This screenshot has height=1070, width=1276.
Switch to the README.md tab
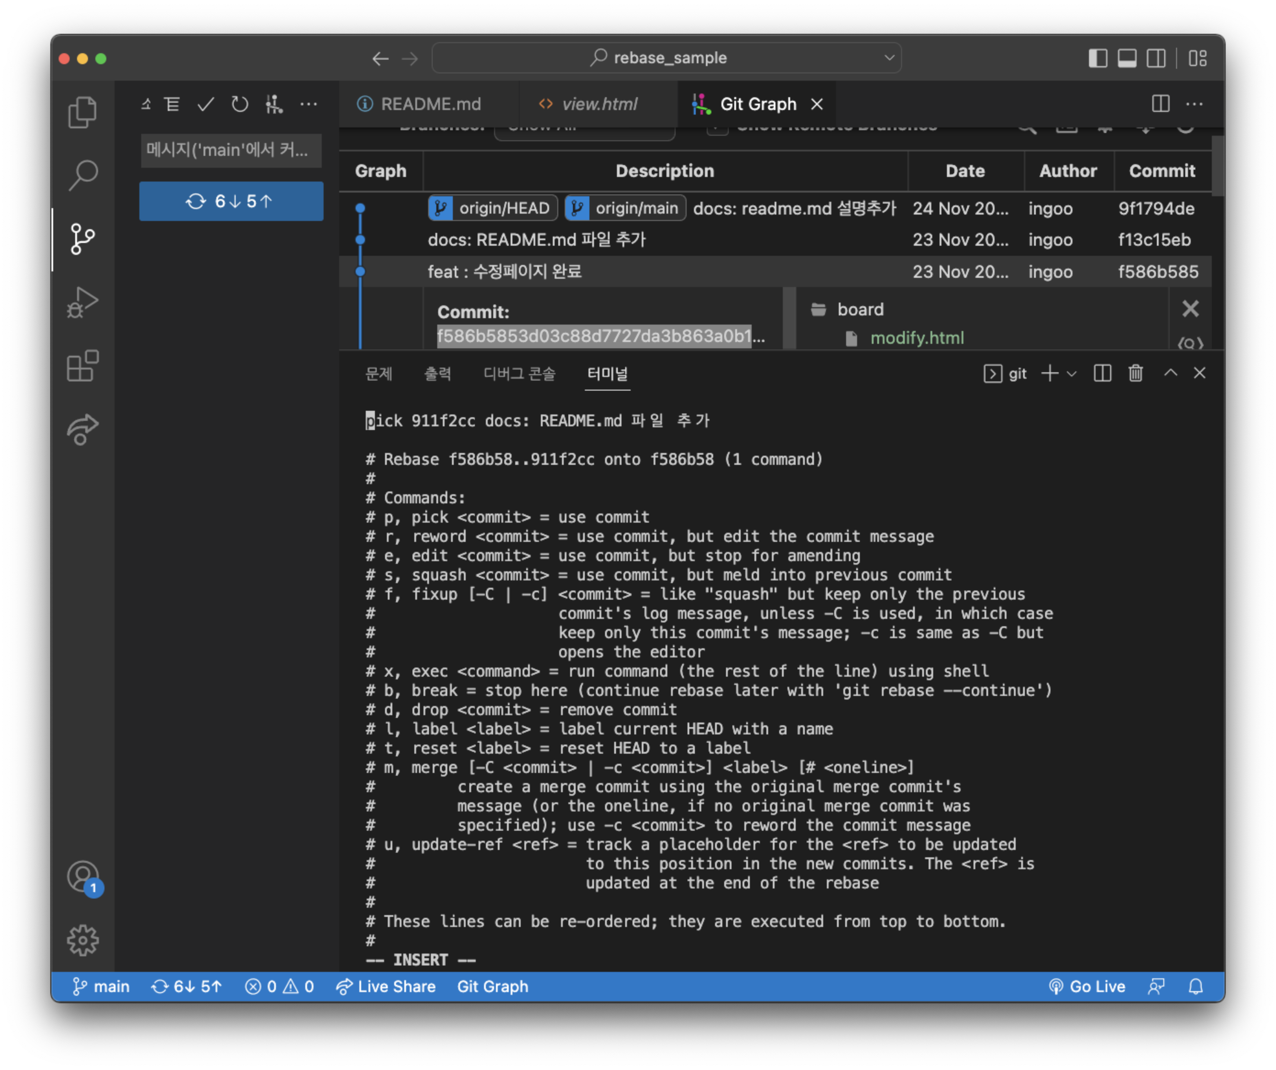click(430, 105)
